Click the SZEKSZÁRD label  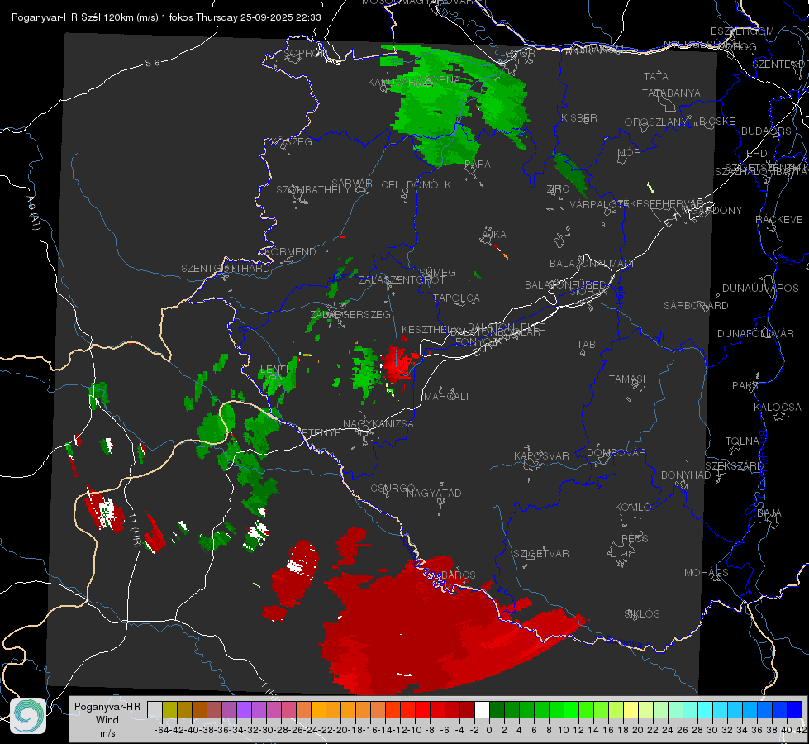(734, 466)
